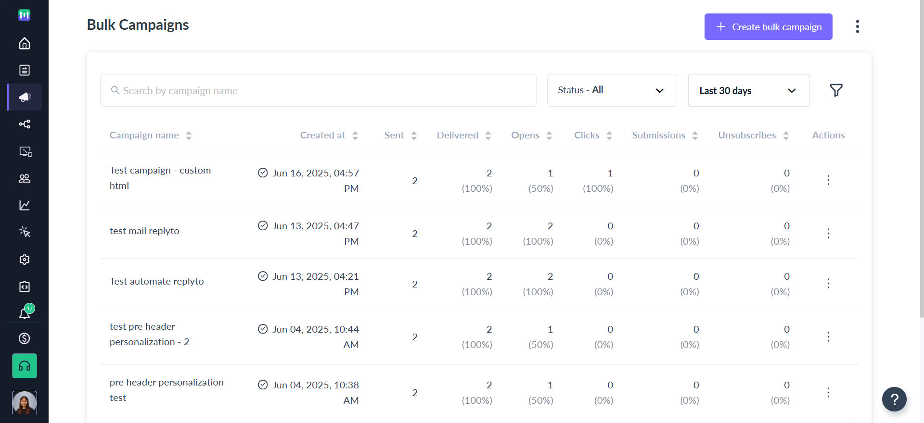The height and width of the screenshot is (423, 924).
Task: Open actions menu for Test automate replyto
Action: (828, 284)
